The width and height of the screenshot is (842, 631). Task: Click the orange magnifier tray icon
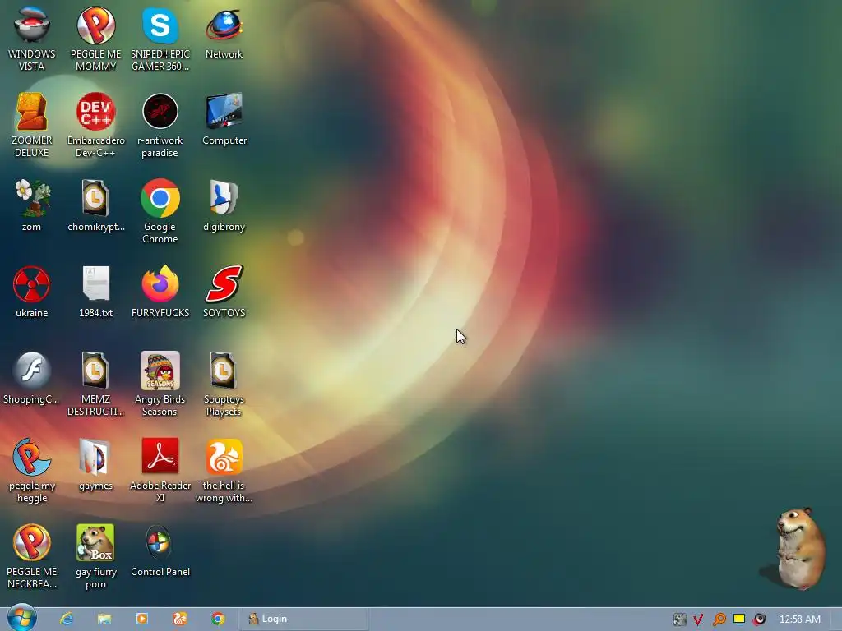719,619
